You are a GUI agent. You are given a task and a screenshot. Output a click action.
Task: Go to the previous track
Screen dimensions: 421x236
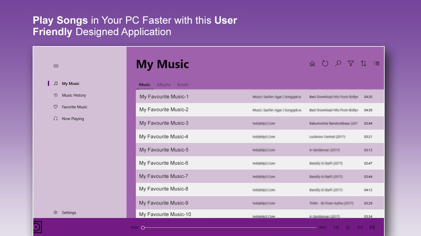pyautogui.click(x=336, y=227)
